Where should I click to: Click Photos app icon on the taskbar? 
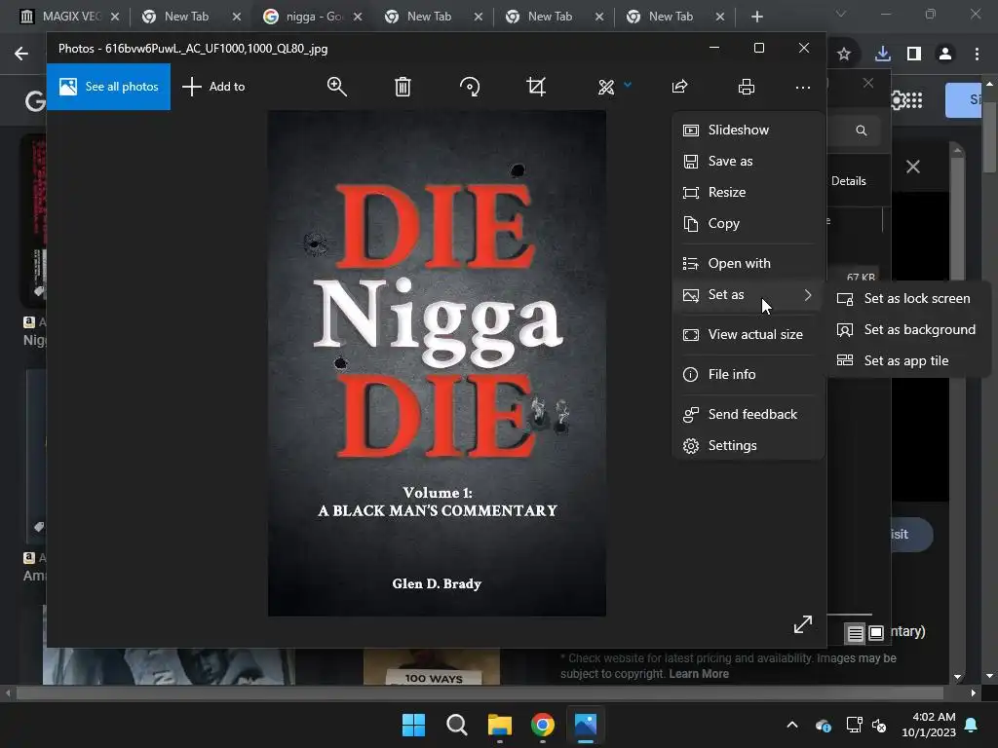tap(586, 725)
